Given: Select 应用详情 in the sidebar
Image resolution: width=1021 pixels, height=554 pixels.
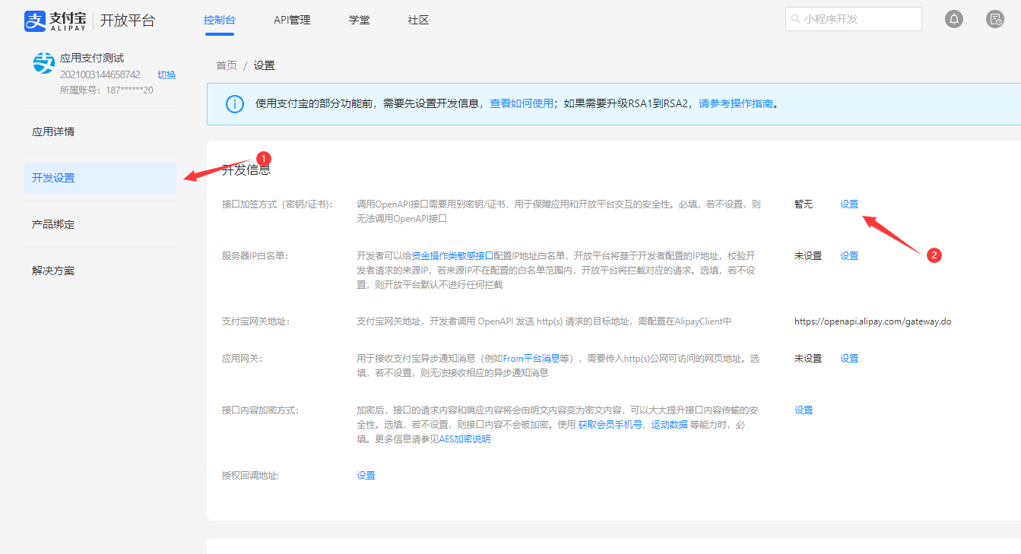Looking at the screenshot, I should click(53, 131).
